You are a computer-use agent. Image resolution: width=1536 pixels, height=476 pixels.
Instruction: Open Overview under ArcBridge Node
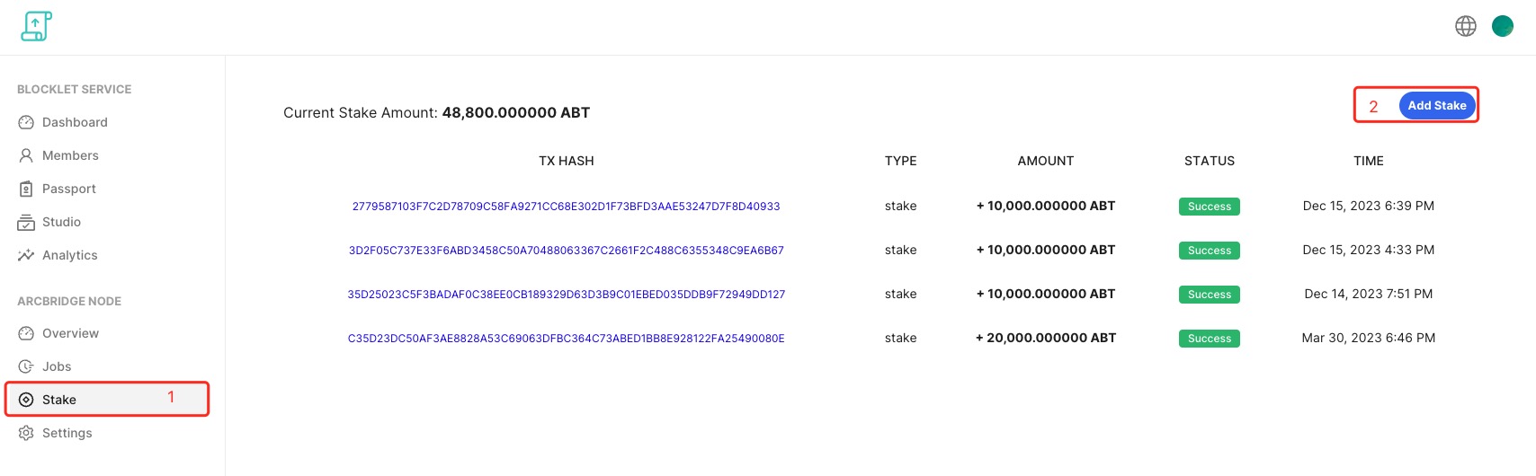coord(70,333)
